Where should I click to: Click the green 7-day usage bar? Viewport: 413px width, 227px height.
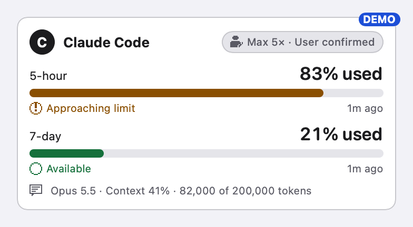[x=66, y=153]
